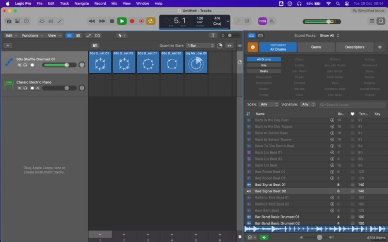388x242 pixels.
Task: Click the Simplified Mode button
Action: pyautogui.click(x=368, y=11)
